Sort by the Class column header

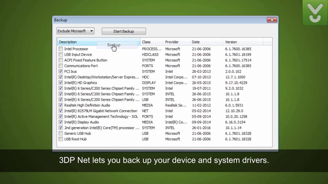(x=152, y=42)
